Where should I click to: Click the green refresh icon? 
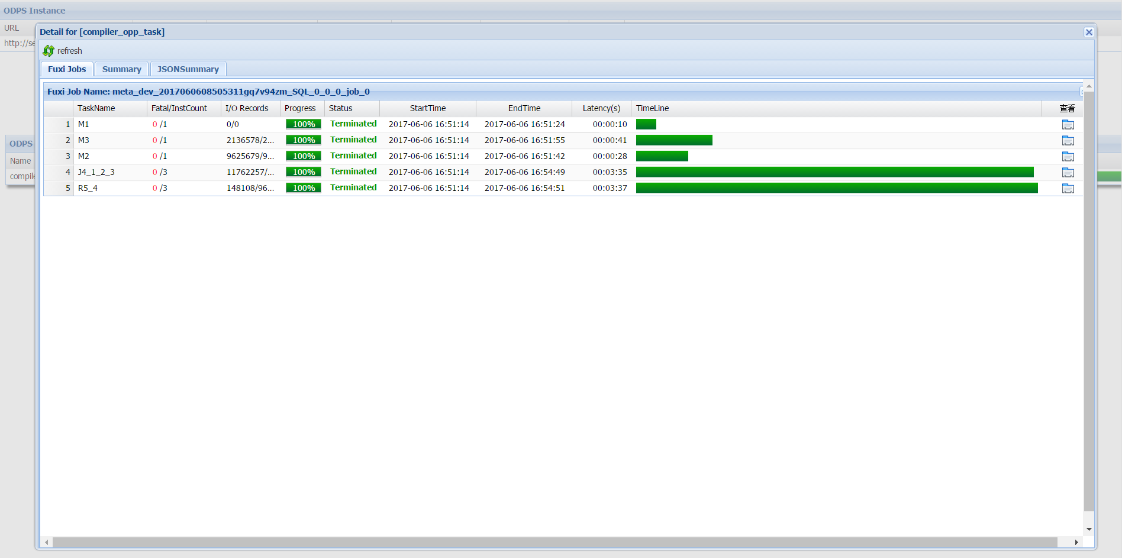pyautogui.click(x=49, y=51)
